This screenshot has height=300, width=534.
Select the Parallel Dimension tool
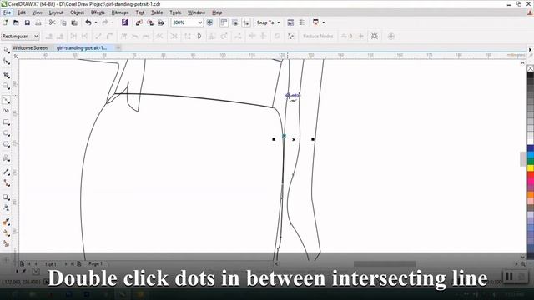(6, 172)
